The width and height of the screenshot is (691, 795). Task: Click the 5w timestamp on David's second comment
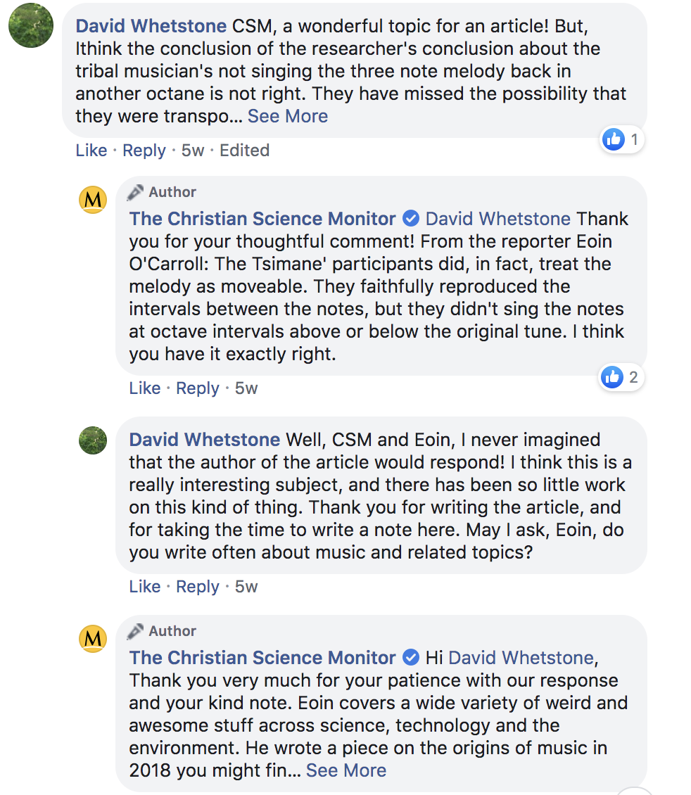tap(246, 587)
